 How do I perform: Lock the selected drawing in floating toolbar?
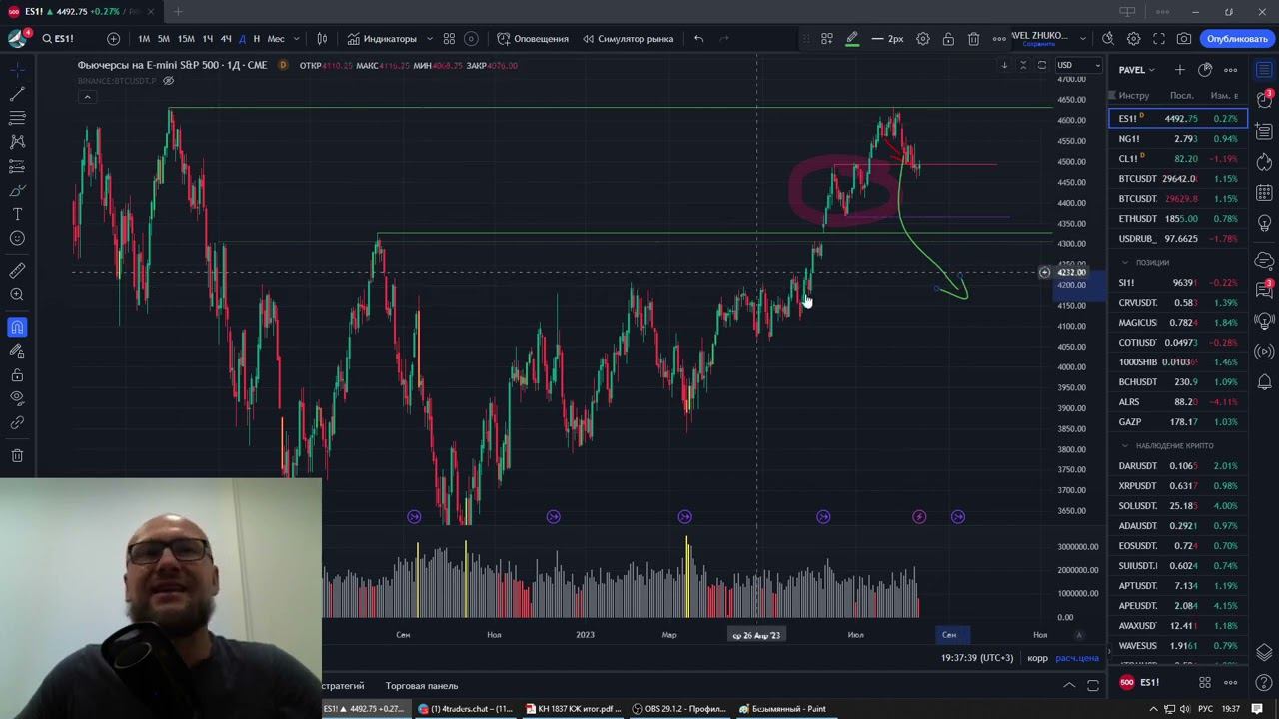click(947, 39)
